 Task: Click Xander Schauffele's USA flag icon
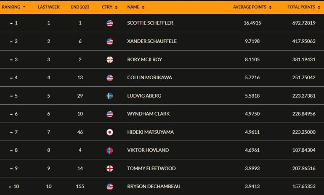(x=110, y=42)
